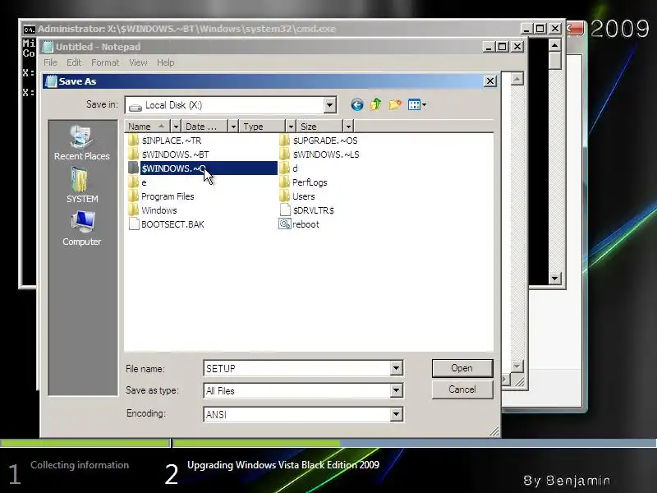Close the Save As dialog
The width and height of the screenshot is (657, 493).
tap(490, 81)
